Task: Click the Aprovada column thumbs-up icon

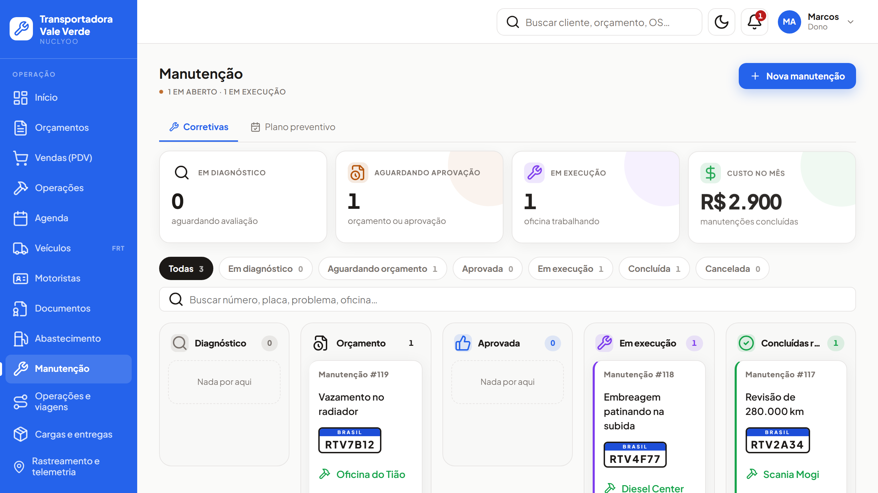Action: pos(463,343)
